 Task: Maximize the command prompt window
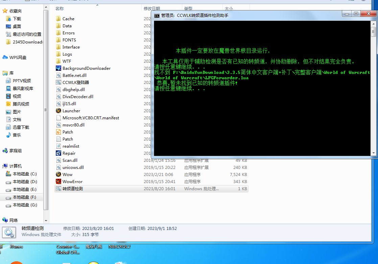[x=356, y=13]
